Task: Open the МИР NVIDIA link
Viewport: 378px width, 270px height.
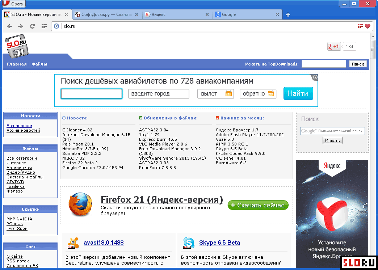Action: (x=19, y=219)
